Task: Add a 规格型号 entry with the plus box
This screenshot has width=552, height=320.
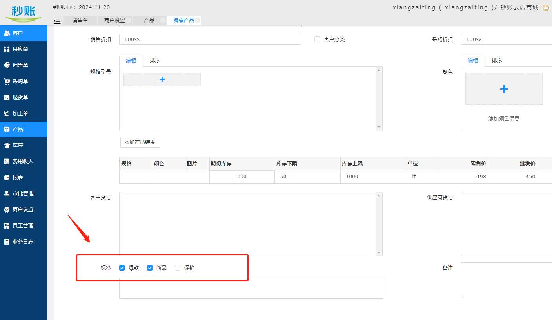Action: 162,80
